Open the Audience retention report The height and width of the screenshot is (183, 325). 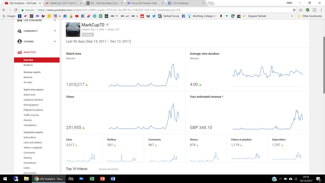coord(33,100)
